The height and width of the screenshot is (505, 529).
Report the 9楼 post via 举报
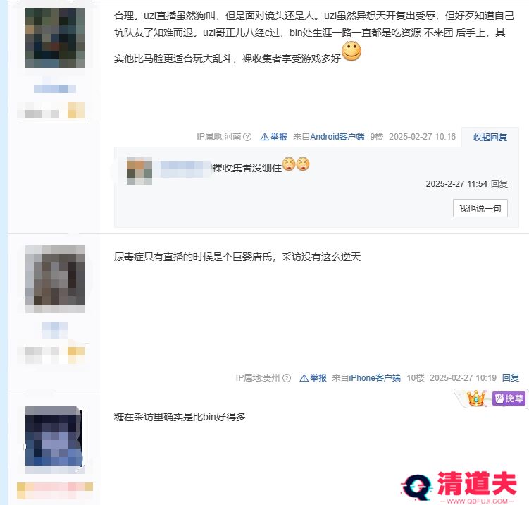279,137
